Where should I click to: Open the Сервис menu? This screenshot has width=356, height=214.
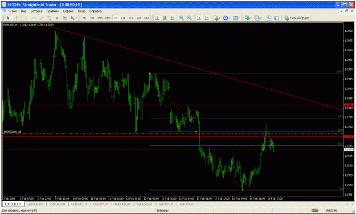(x=68, y=11)
